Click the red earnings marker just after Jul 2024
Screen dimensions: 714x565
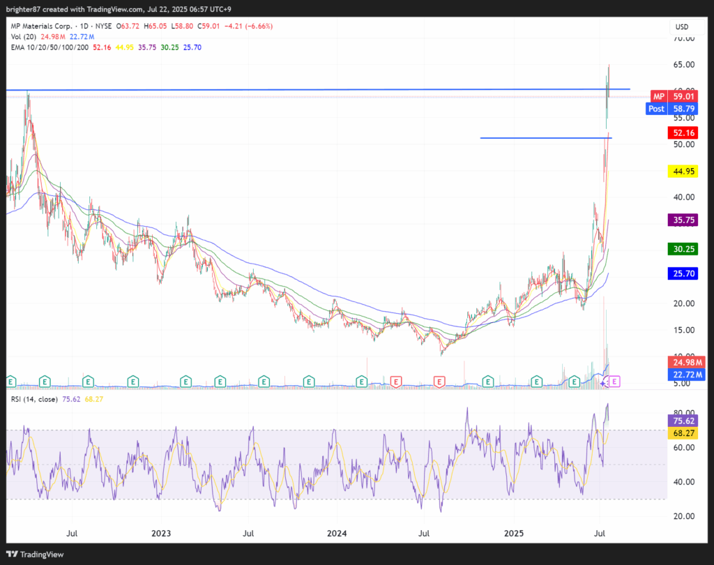[439, 382]
